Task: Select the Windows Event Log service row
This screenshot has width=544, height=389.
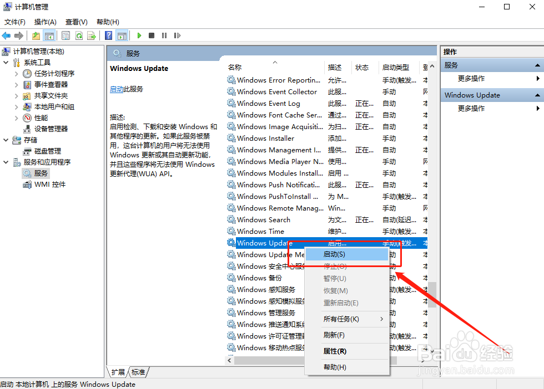Action: [x=327, y=103]
